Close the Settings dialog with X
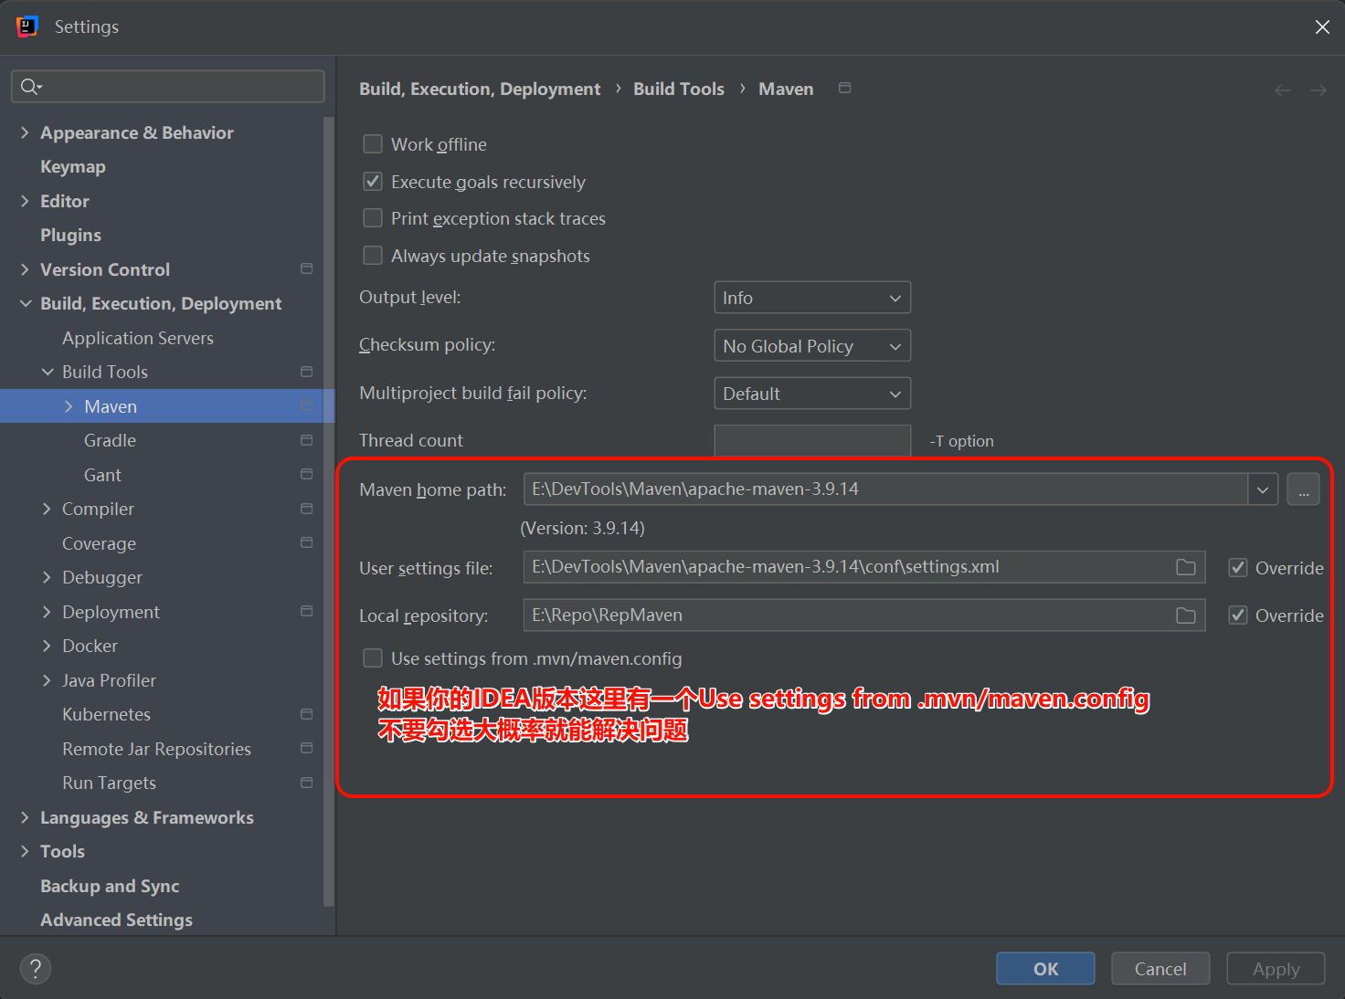The image size is (1345, 999). tap(1322, 27)
